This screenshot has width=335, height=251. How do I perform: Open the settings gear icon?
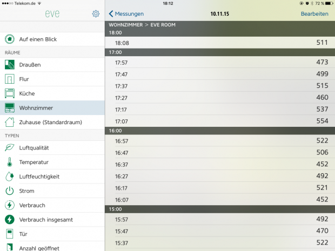coord(96,13)
